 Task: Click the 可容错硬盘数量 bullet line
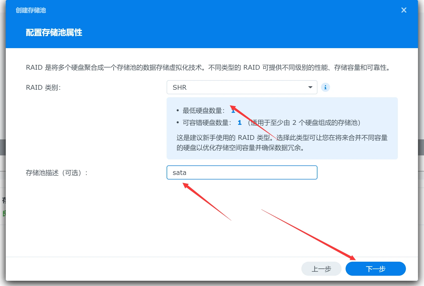268,123
